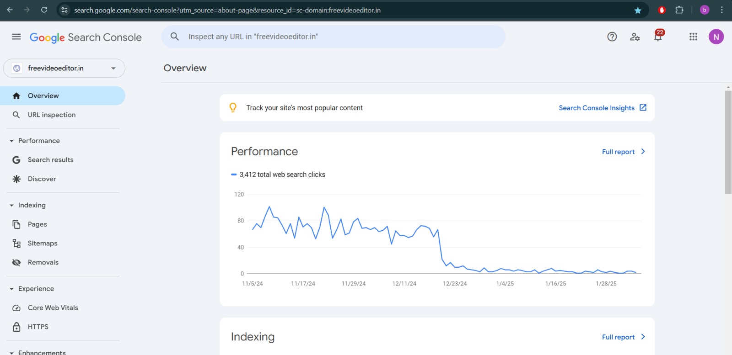732x355 pixels.
Task: Click the page vertical scrollbar thumb
Action: point(728,142)
